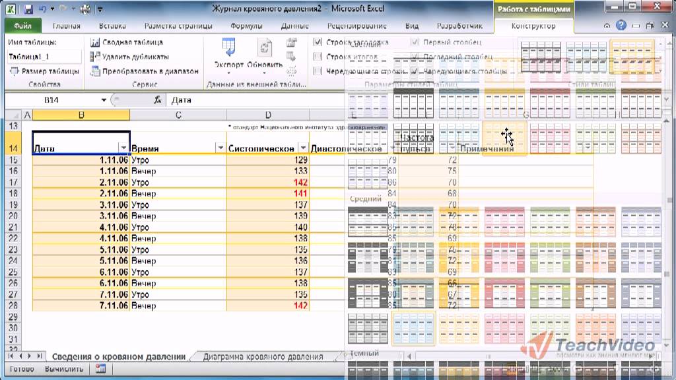Screen dimensions: 676x380
Task: Pick black-bordered table style in ribbon gallery
Action: pos(541,57)
